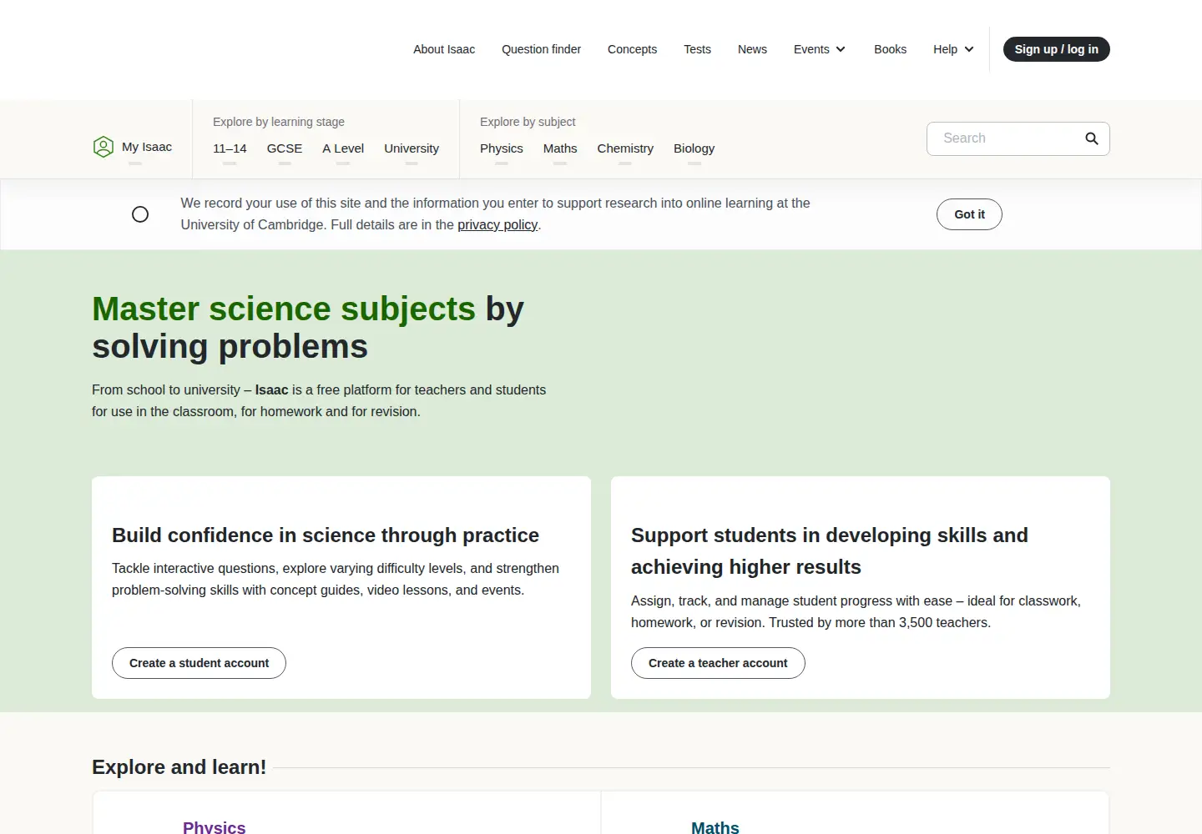Click the Sign up / log in button
The height and width of the screenshot is (834, 1202).
point(1056,49)
